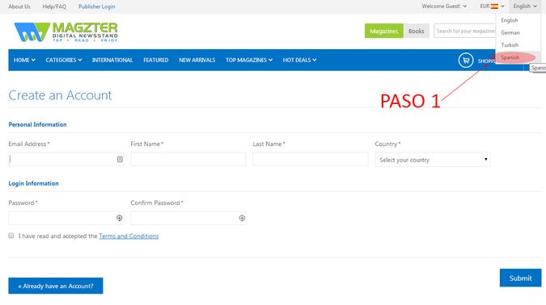Open the Publisher Login link
The width and height of the screenshot is (546, 305).
pyautogui.click(x=96, y=6)
